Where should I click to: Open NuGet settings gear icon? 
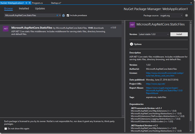pyautogui.click(x=186, y=15)
